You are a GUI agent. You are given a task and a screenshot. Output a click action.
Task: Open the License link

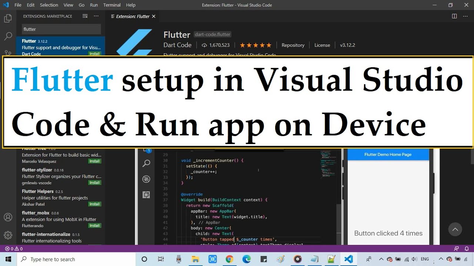[x=322, y=45]
